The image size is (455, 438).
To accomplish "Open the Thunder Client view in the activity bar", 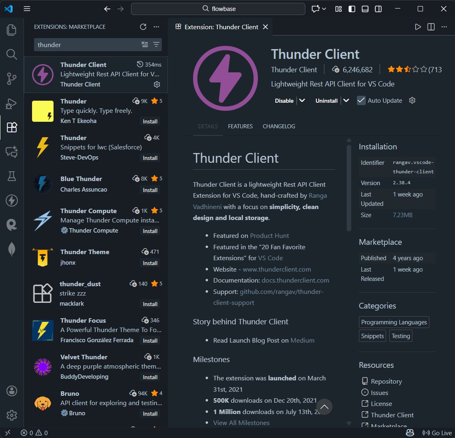I will pos(12,200).
